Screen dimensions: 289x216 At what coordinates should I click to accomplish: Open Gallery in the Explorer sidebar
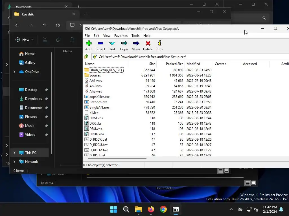click(x=27, y=63)
